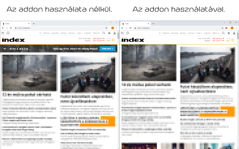Close the Index tab in right window
This screenshot has width=239, height=149.
coord(149,23)
